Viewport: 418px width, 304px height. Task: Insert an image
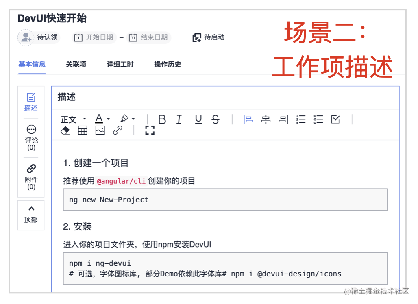[x=100, y=130]
